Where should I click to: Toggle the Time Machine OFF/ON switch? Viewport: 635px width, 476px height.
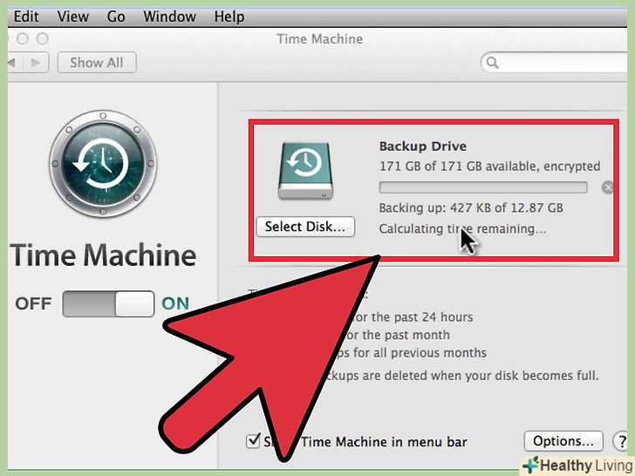(x=108, y=303)
